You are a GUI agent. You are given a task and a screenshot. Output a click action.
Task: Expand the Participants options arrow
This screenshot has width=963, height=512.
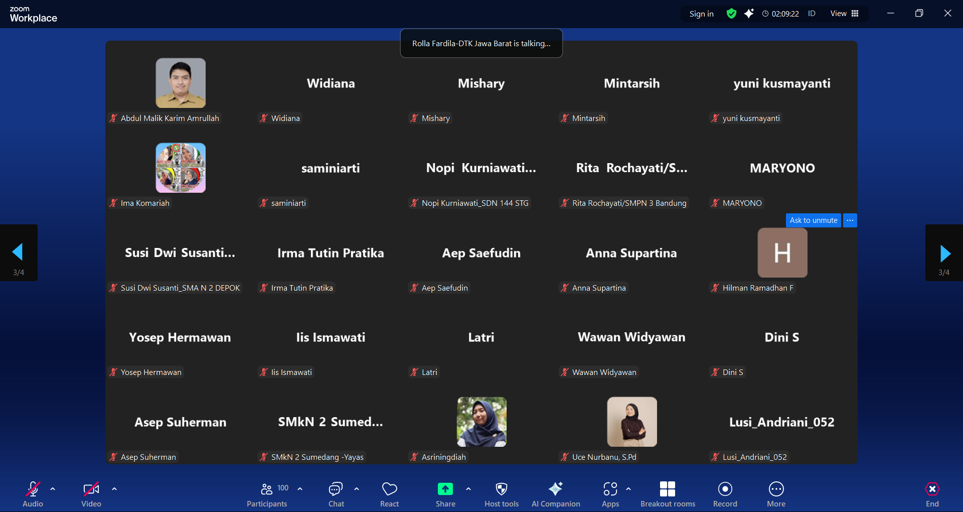coord(300,489)
